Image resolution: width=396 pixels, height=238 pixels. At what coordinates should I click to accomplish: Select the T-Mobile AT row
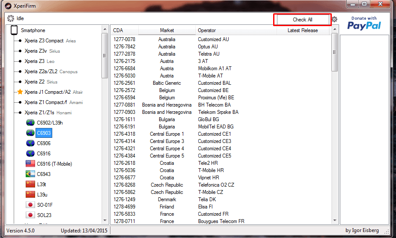221,76
